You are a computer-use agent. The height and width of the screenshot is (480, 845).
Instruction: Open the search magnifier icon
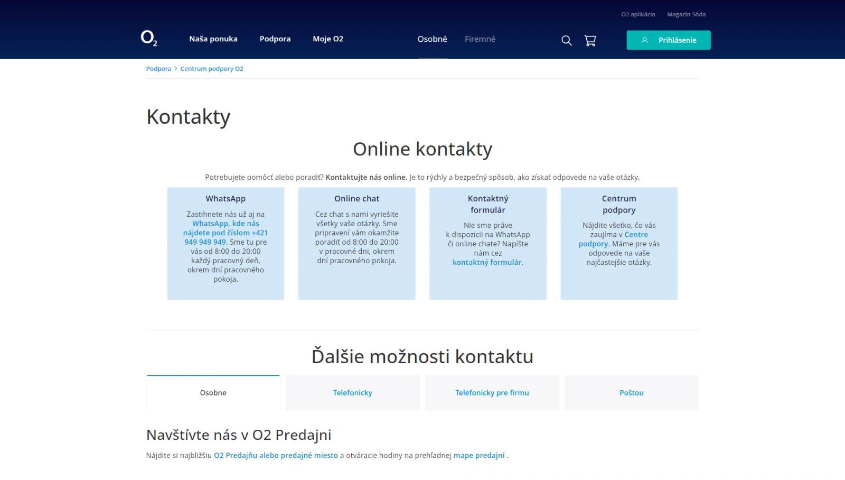click(x=566, y=40)
